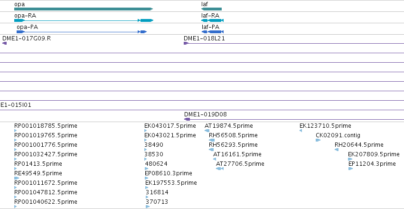
Task: Click the RP001011672.5prime EST arrow
Action: click(x=16, y=188)
